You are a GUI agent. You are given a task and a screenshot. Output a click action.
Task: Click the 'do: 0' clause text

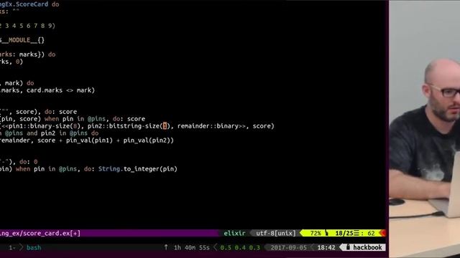click(x=29, y=161)
